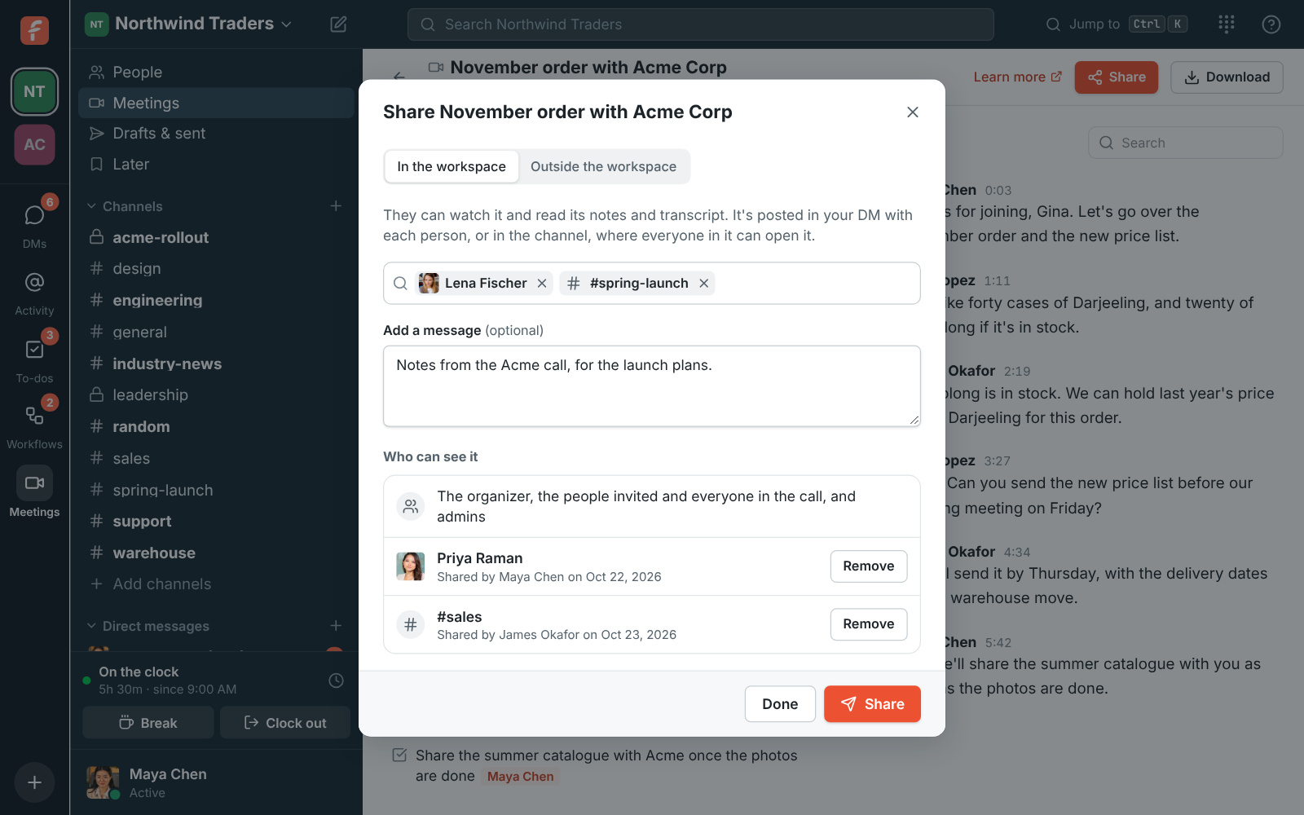Click the app logo at top left
This screenshot has height=815, width=1304.
34,30
